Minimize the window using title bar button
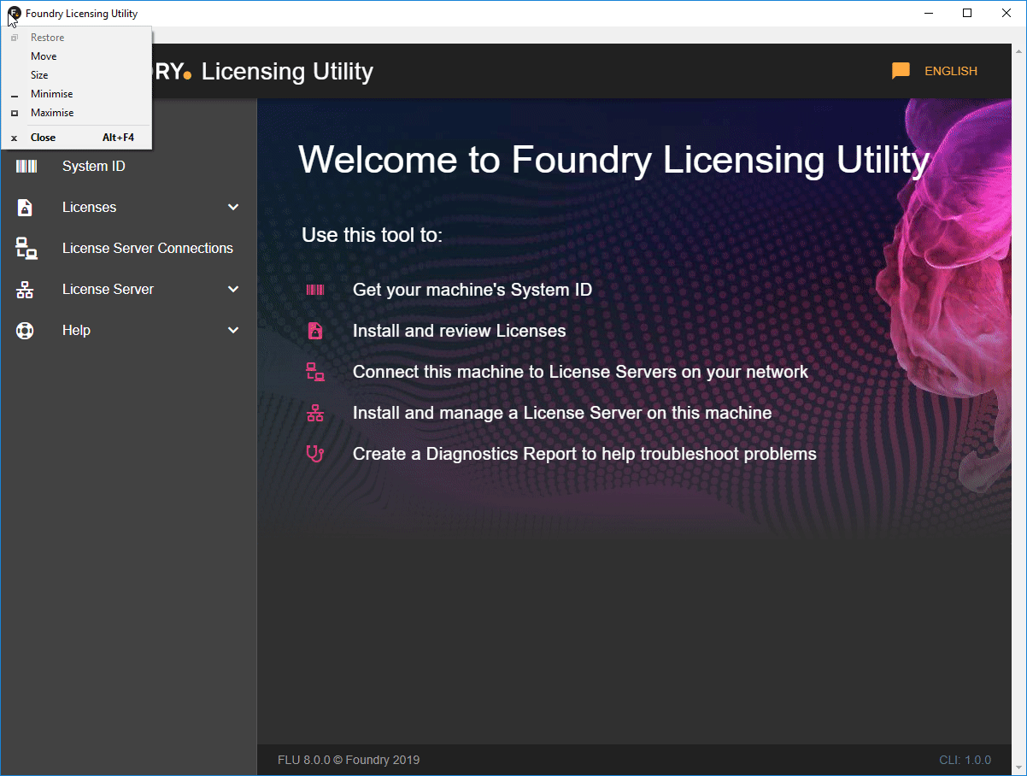 928,13
